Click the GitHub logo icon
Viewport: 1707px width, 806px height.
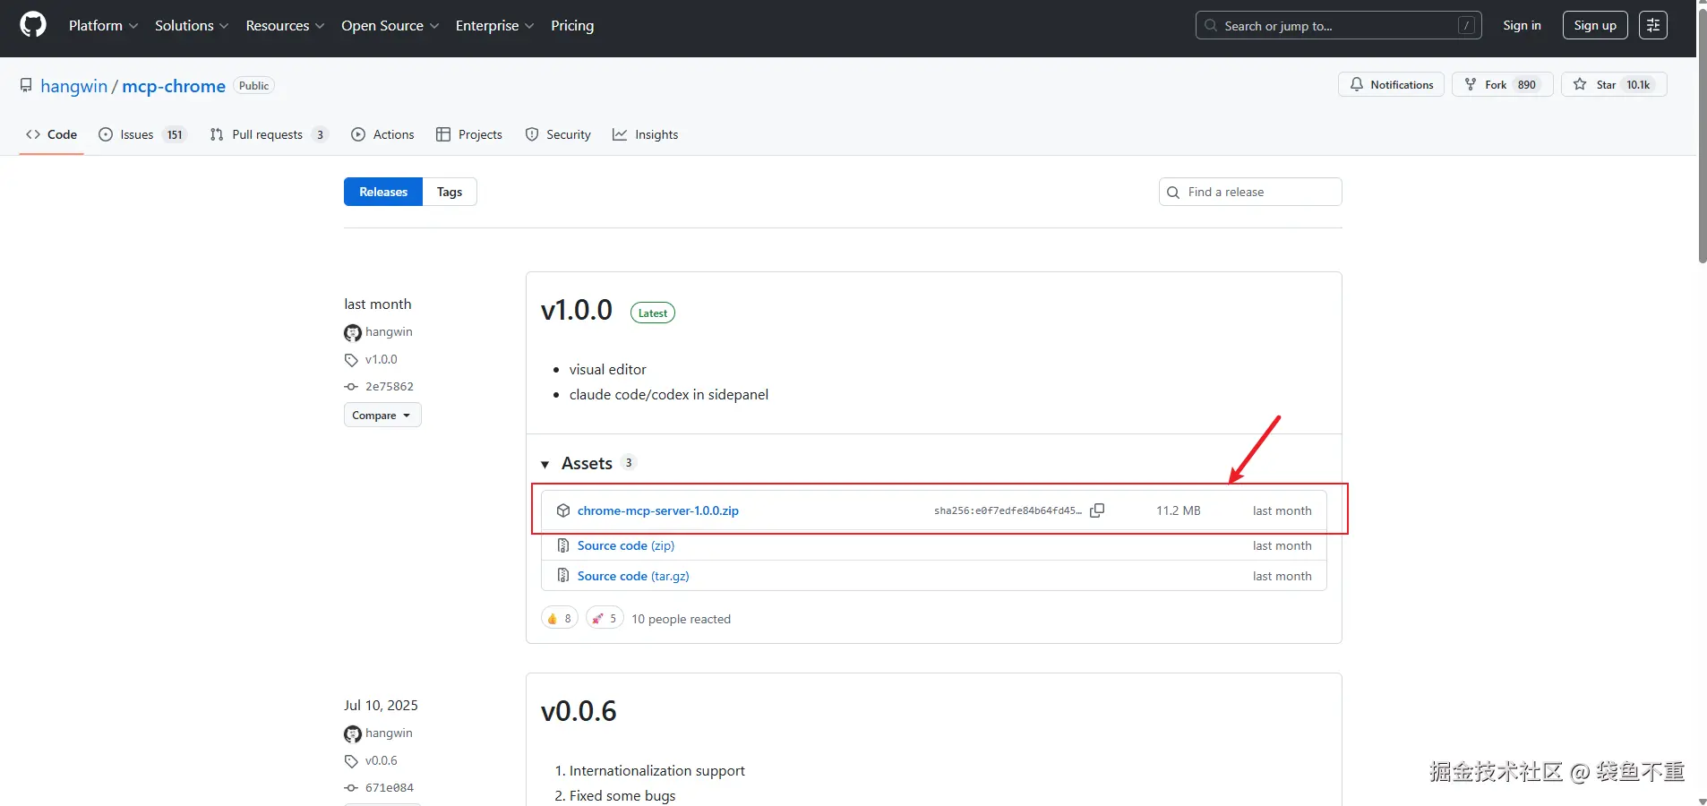coord(33,25)
